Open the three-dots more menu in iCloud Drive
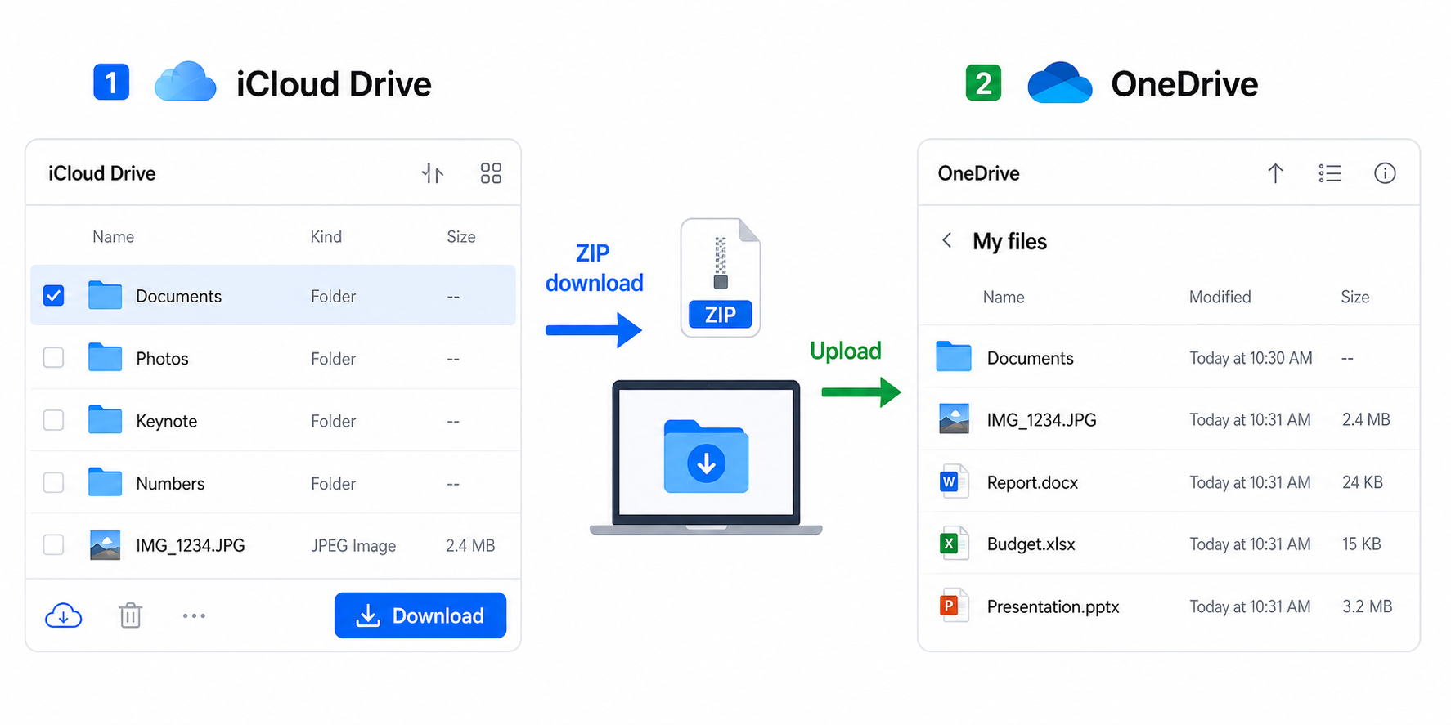The image size is (1451, 725). [x=194, y=615]
